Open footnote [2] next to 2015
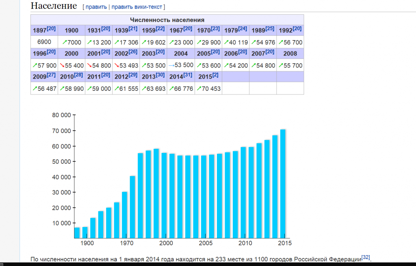 [215, 75]
